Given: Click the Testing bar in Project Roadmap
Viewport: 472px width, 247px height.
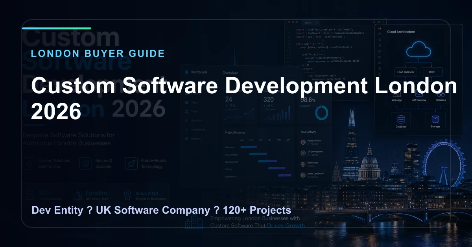Looking at the screenshot, I should pyautogui.click(x=277, y=168).
